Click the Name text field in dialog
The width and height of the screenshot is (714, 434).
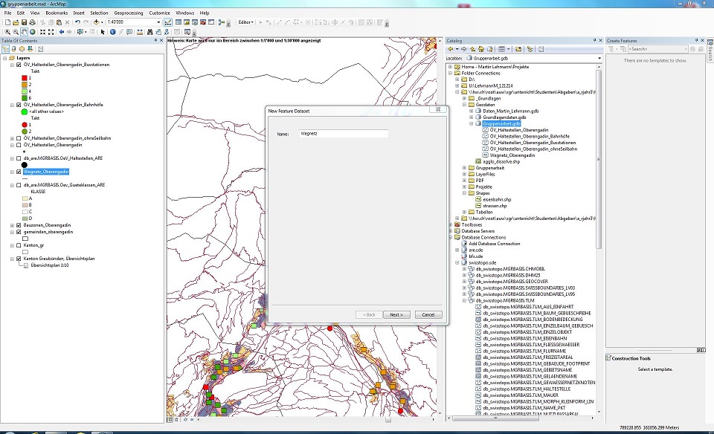[343, 135]
